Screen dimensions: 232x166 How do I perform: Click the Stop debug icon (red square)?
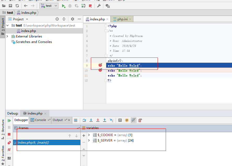pyautogui.click(x=9, y=134)
